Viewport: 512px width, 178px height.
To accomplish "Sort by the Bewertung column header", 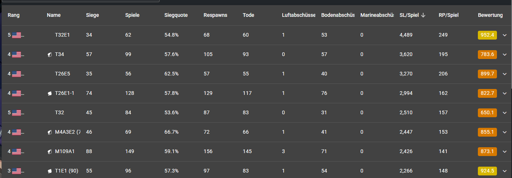I will [x=490, y=15].
